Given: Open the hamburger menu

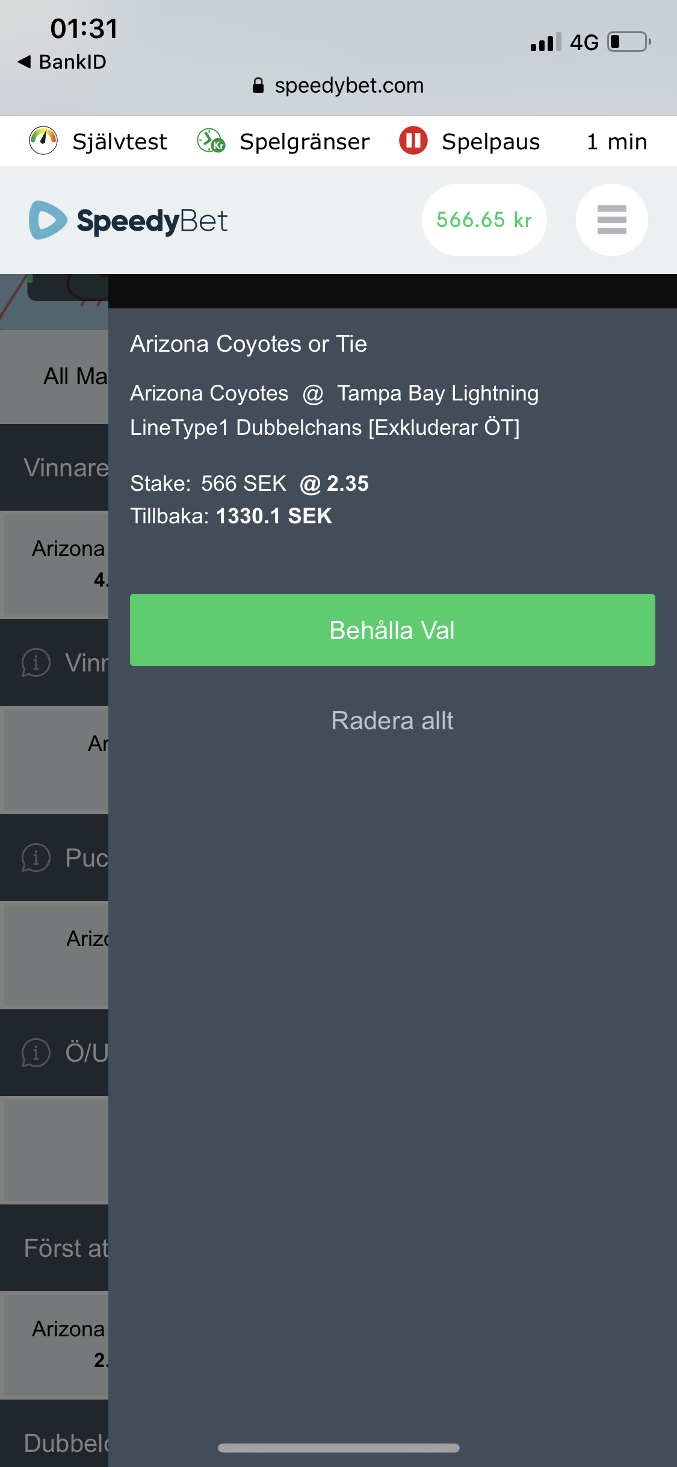Looking at the screenshot, I should tap(611, 220).
